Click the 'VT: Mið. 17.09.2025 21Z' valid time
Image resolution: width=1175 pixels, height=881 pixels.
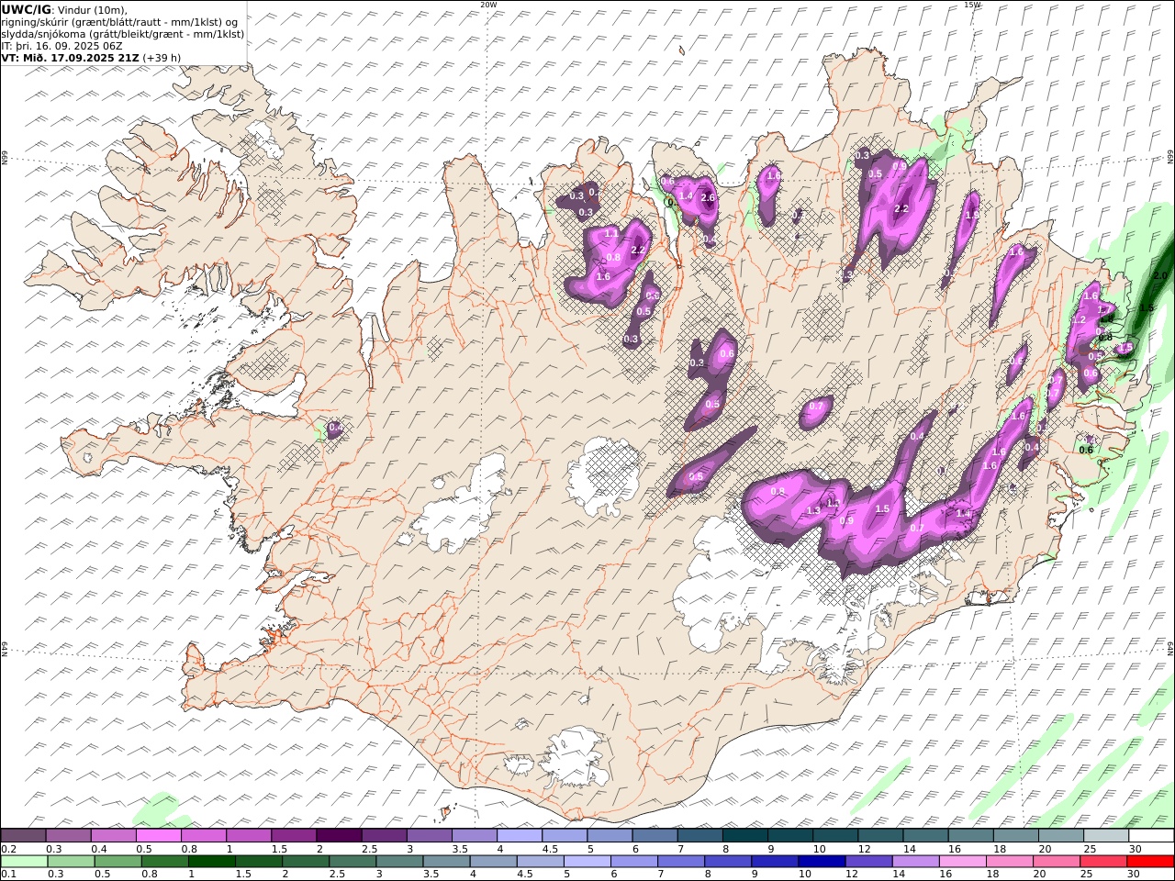(x=70, y=57)
